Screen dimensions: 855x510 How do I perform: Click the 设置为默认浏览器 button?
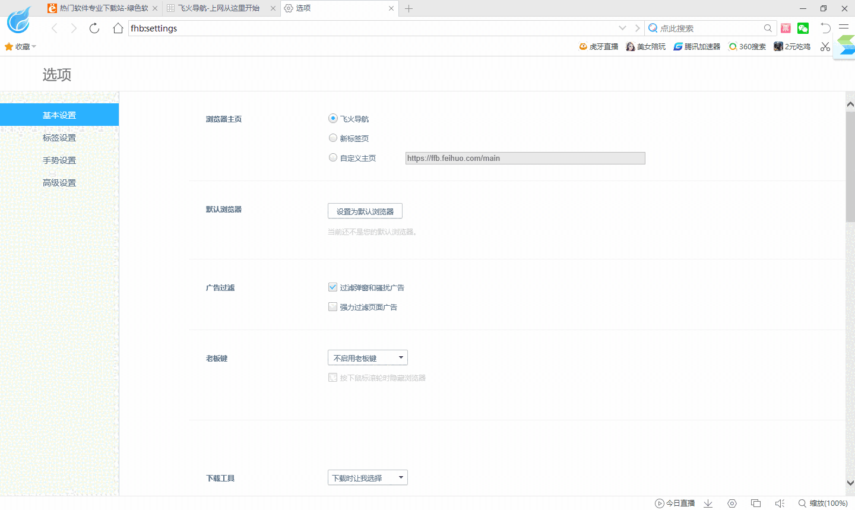click(365, 211)
